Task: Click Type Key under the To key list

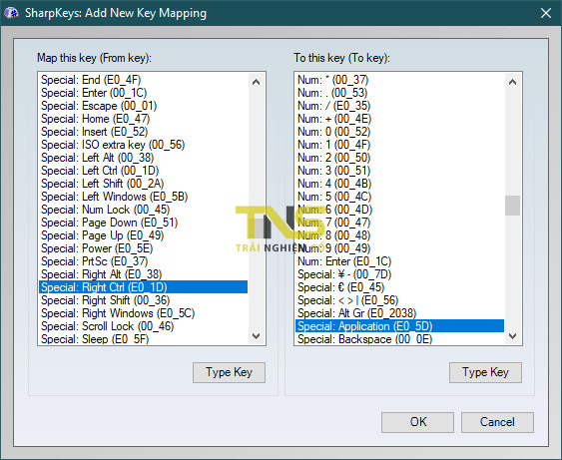Action: coord(485,372)
